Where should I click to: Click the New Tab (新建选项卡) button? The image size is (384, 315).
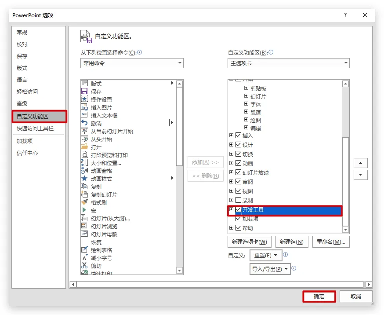tap(249, 242)
